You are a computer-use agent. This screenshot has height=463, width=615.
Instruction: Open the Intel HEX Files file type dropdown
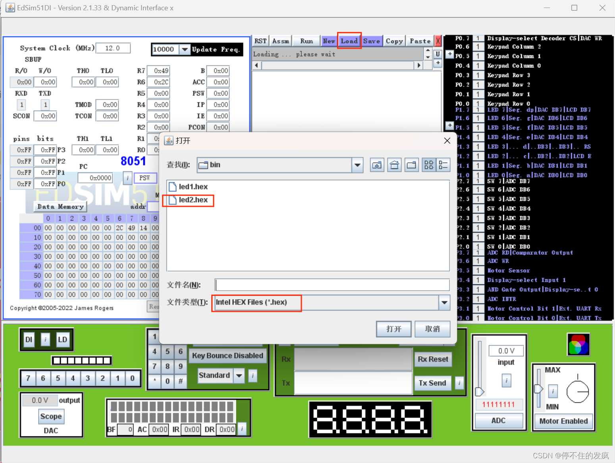pyautogui.click(x=444, y=303)
